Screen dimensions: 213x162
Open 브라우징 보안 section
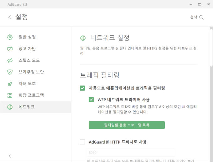click(31, 72)
